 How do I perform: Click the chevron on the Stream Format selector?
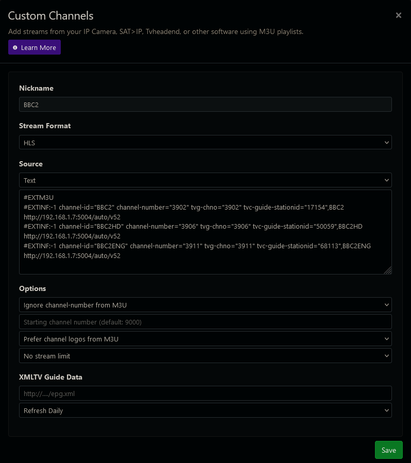point(387,142)
